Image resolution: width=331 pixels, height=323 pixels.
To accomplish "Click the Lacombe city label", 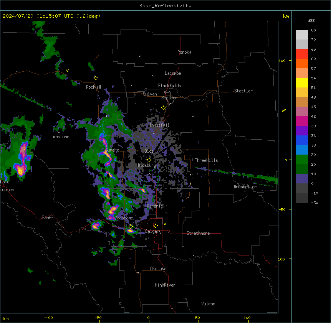I will click(x=173, y=73).
